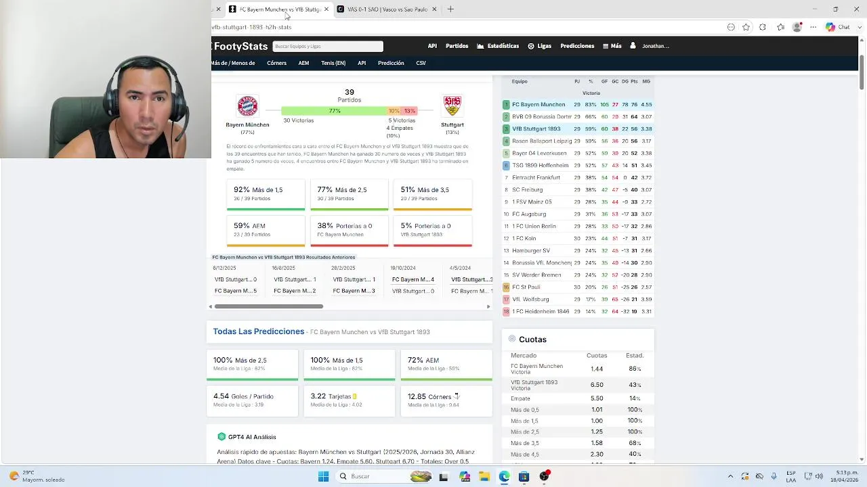867x487 pixels.
Task: Expand the Más hamburger menu
Action: click(x=612, y=46)
